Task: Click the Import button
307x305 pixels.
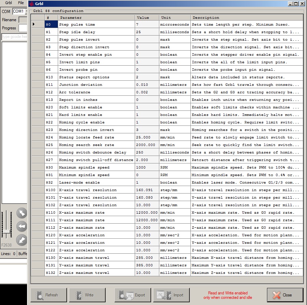Action: coord(171,295)
